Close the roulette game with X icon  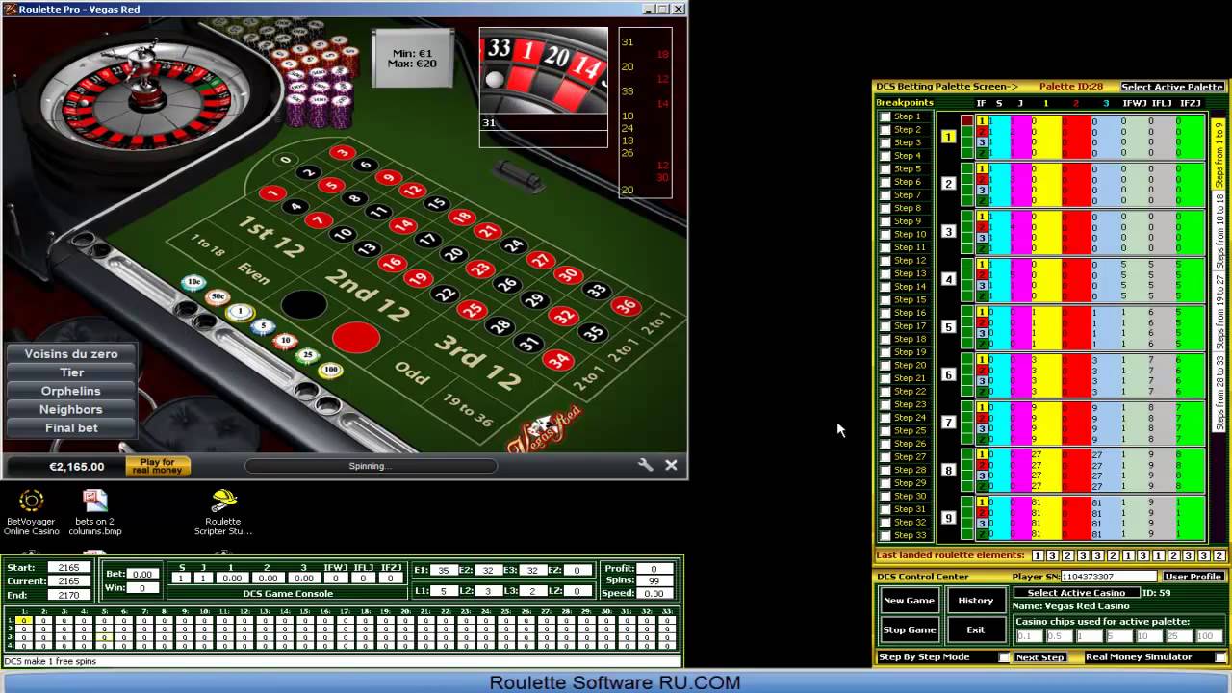(x=671, y=465)
